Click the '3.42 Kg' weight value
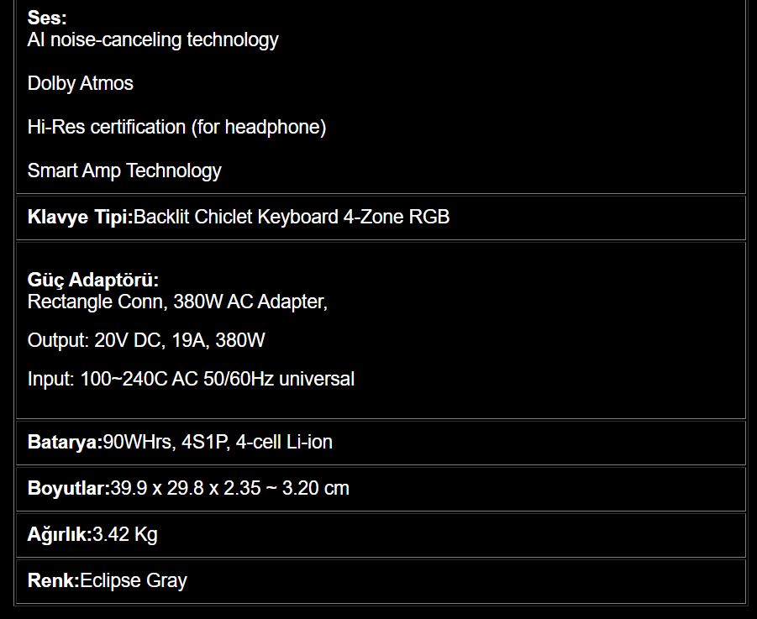This screenshot has height=619, width=757. [125, 534]
